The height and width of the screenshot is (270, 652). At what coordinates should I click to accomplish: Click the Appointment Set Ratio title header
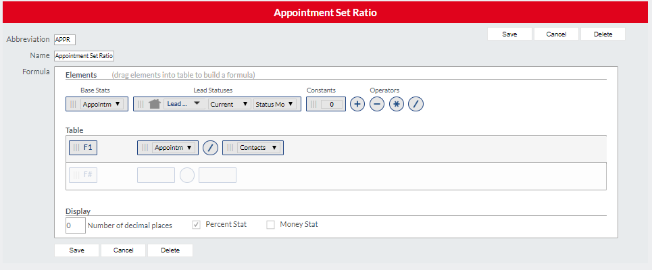[x=325, y=12]
